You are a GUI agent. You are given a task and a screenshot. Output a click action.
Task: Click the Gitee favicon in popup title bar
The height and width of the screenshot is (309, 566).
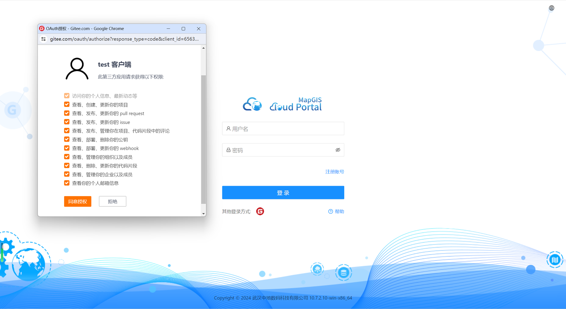click(x=42, y=28)
